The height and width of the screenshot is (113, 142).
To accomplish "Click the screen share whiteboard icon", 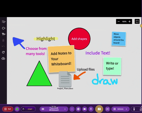I will click(x=99, y=109).
